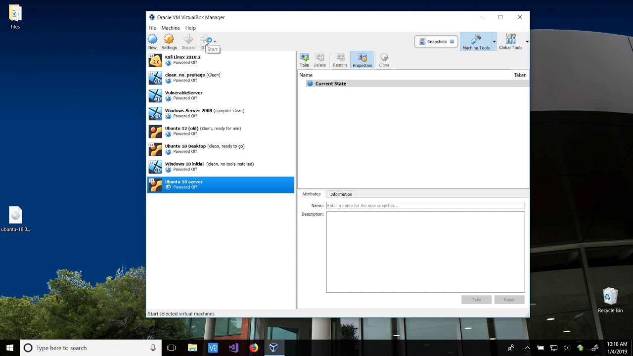The width and height of the screenshot is (633, 356).
Task: Start the selected virtual machine
Action: 205,42
